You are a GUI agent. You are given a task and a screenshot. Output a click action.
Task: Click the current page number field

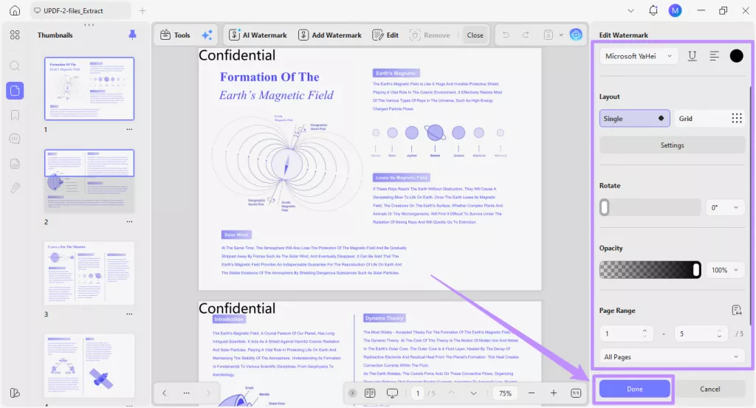click(x=418, y=393)
